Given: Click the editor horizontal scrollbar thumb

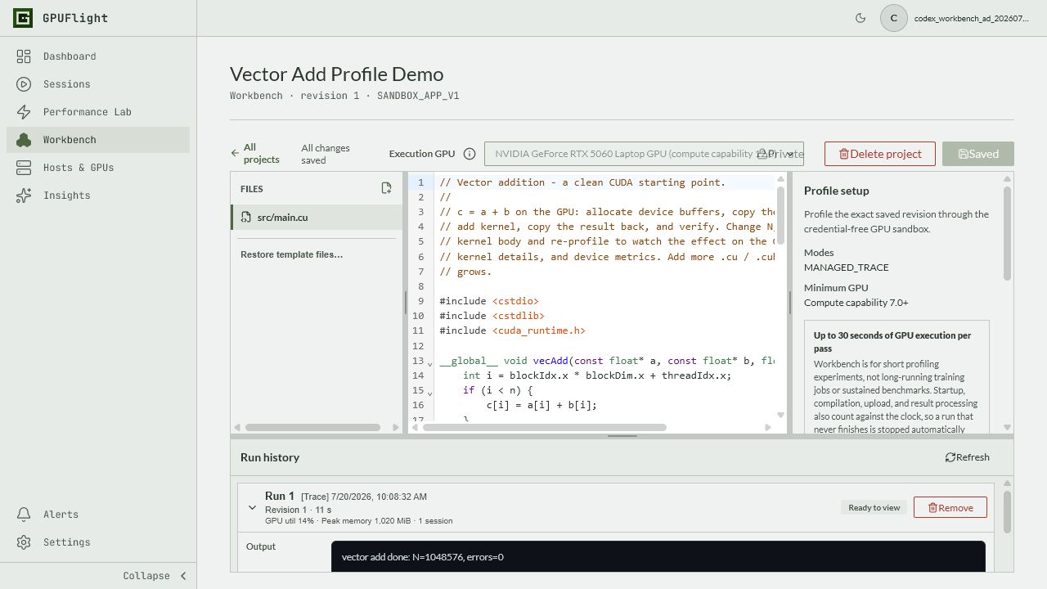Looking at the screenshot, I should click(544, 427).
